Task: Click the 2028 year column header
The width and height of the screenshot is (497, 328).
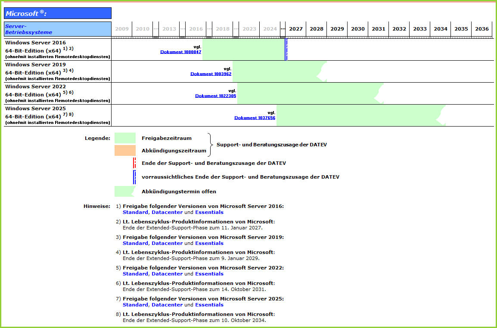Action: pyautogui.click(x=316, y=29)
